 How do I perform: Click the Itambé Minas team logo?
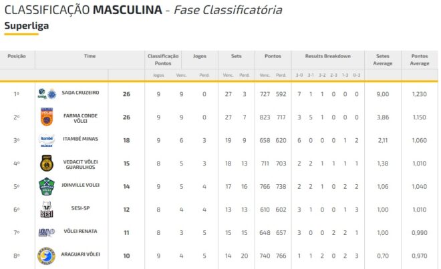click(x=46, y=140)
